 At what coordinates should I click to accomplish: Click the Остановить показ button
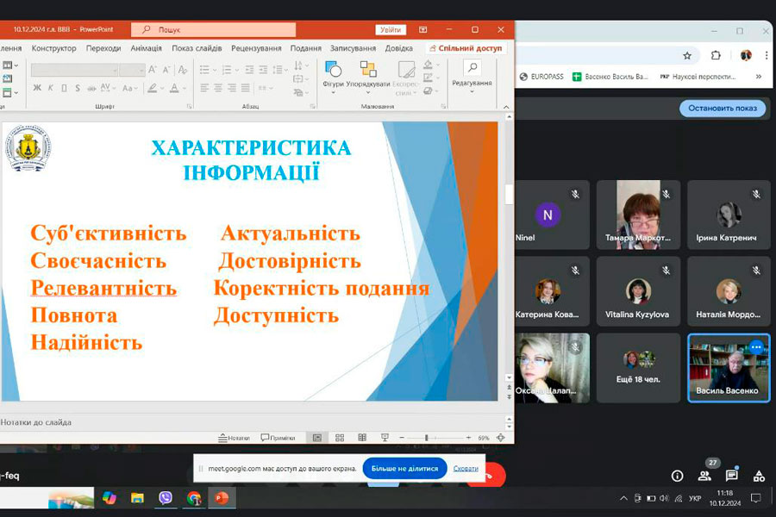pos(723,109)
